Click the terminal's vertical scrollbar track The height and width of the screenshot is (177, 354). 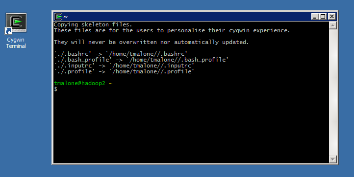coord(333,92)
